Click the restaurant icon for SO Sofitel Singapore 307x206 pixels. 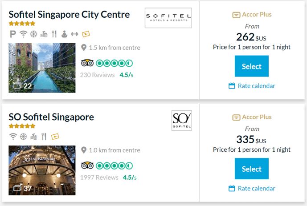[x=44, y=137]
